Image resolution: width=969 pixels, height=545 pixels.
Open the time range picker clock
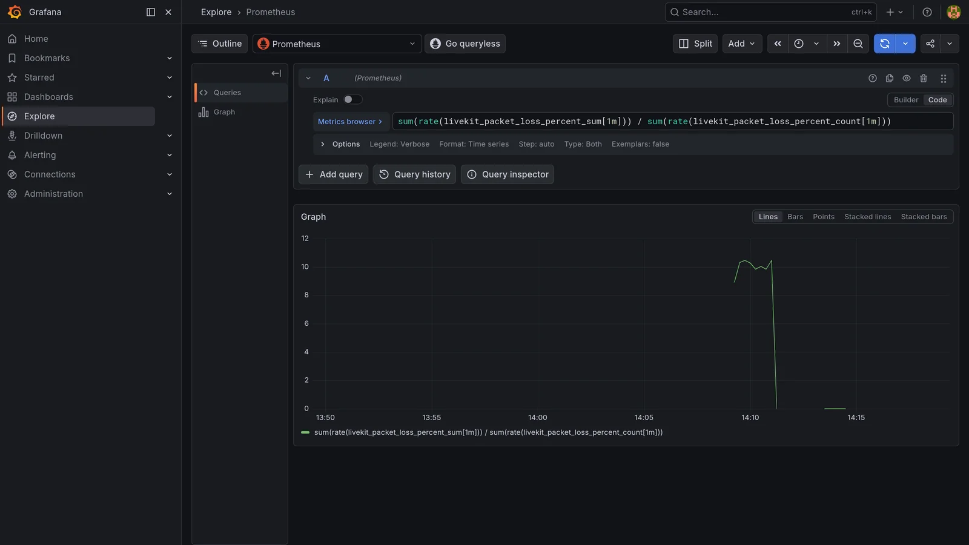(x=799, y=44)
